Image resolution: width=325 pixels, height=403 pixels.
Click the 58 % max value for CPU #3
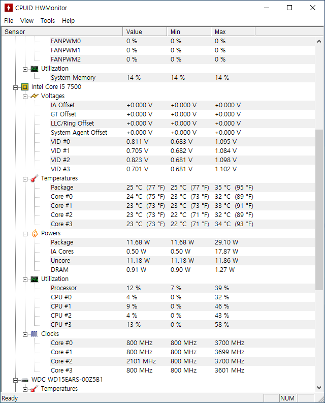[222, 325]
